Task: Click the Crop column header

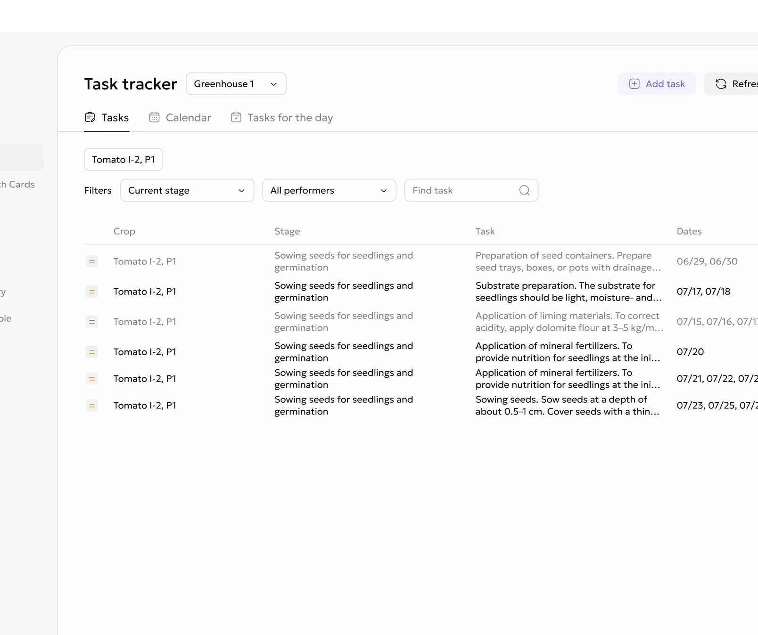Action: click(x=124, y=231)
